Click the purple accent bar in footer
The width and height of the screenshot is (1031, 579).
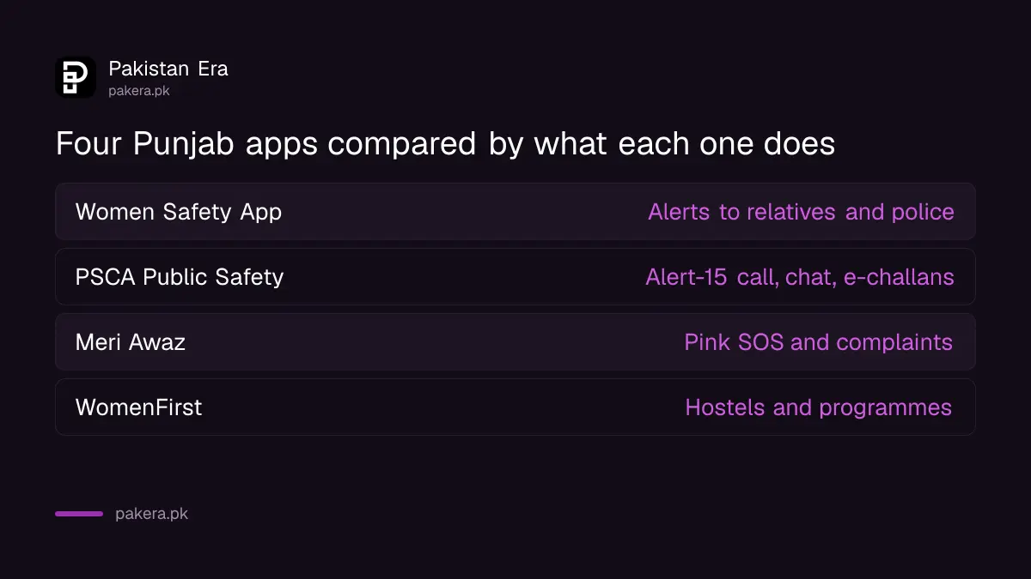coord(79,514)
